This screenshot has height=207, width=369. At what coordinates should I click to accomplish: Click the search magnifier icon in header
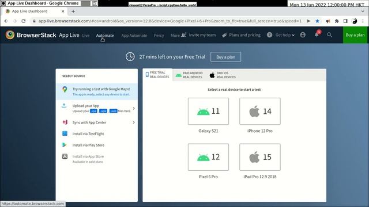(329, 35)
